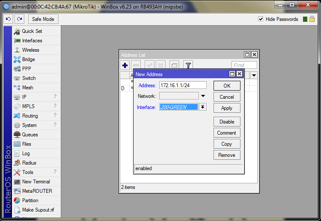Viewport: 321px width, 221px height.
Task: Click the Interface field showing 200-GREEN
Action: tap(179, 107)
